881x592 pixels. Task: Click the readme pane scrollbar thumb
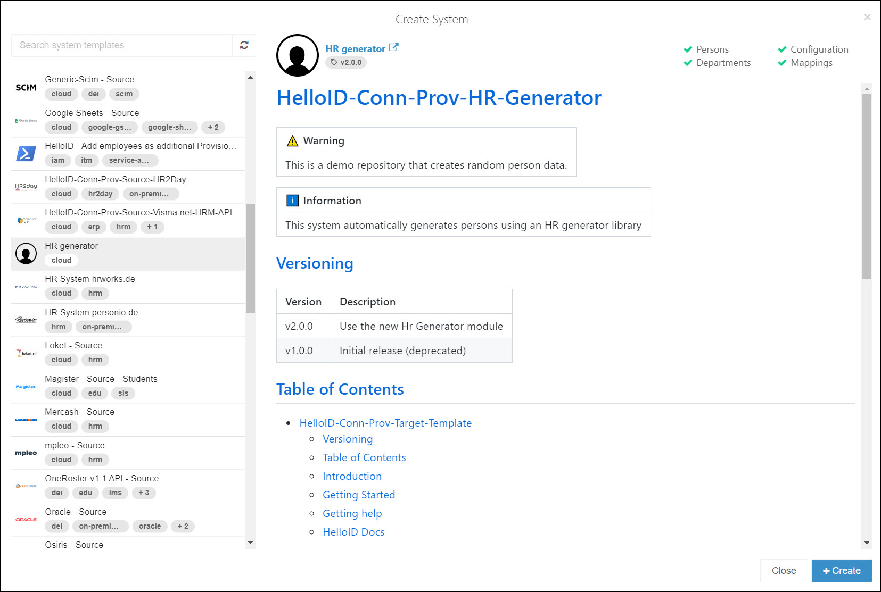[x=867, y=187]
